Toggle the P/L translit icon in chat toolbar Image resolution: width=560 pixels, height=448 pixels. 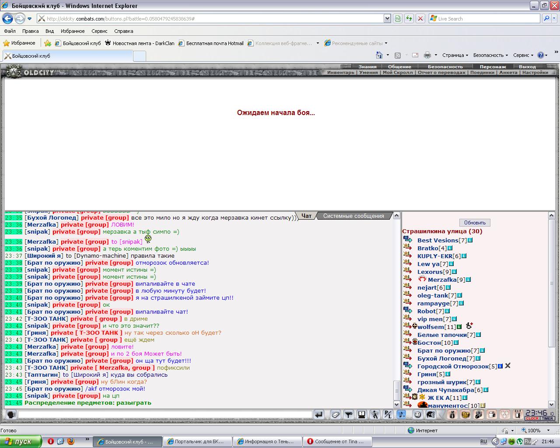tap(388, 415)
